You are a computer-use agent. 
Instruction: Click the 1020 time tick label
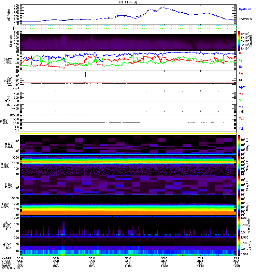pos(56,266)
